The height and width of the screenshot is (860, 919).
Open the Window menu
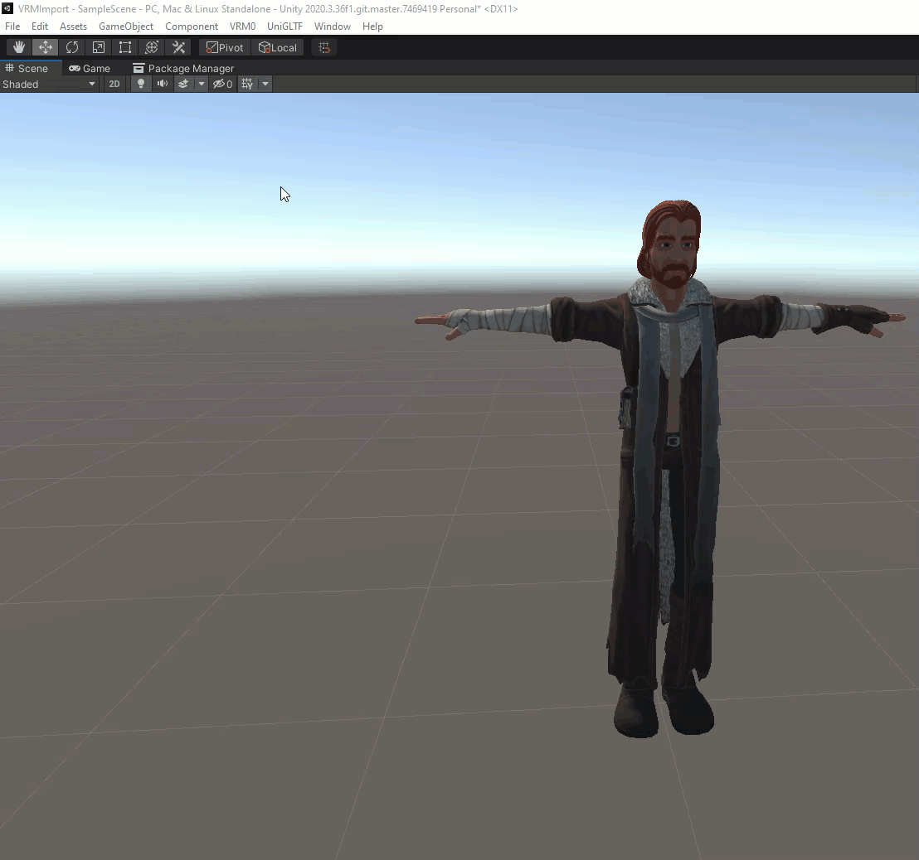point(333,27)
